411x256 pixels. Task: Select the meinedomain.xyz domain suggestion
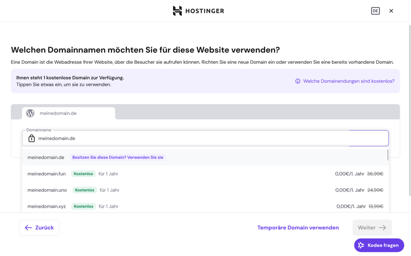46,206
